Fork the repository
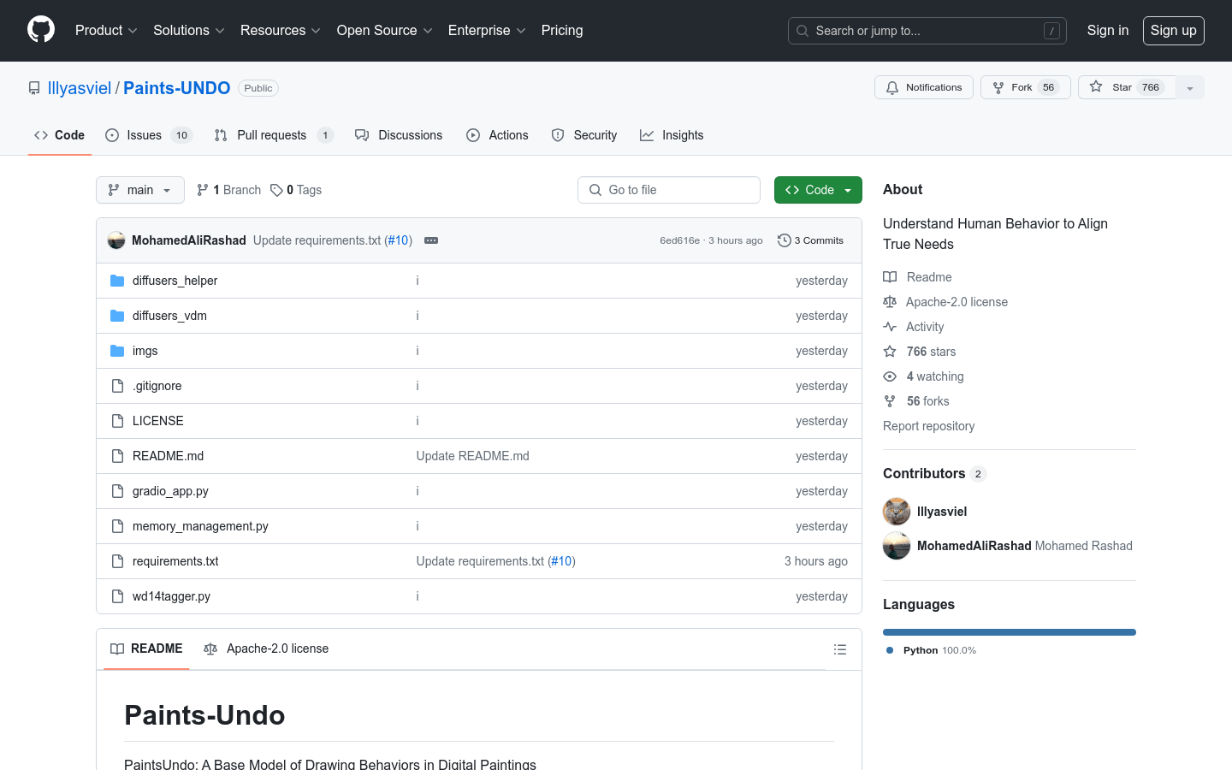Image resolution: width=1232 pixels, height=770 pixels. coord(1025,87)
